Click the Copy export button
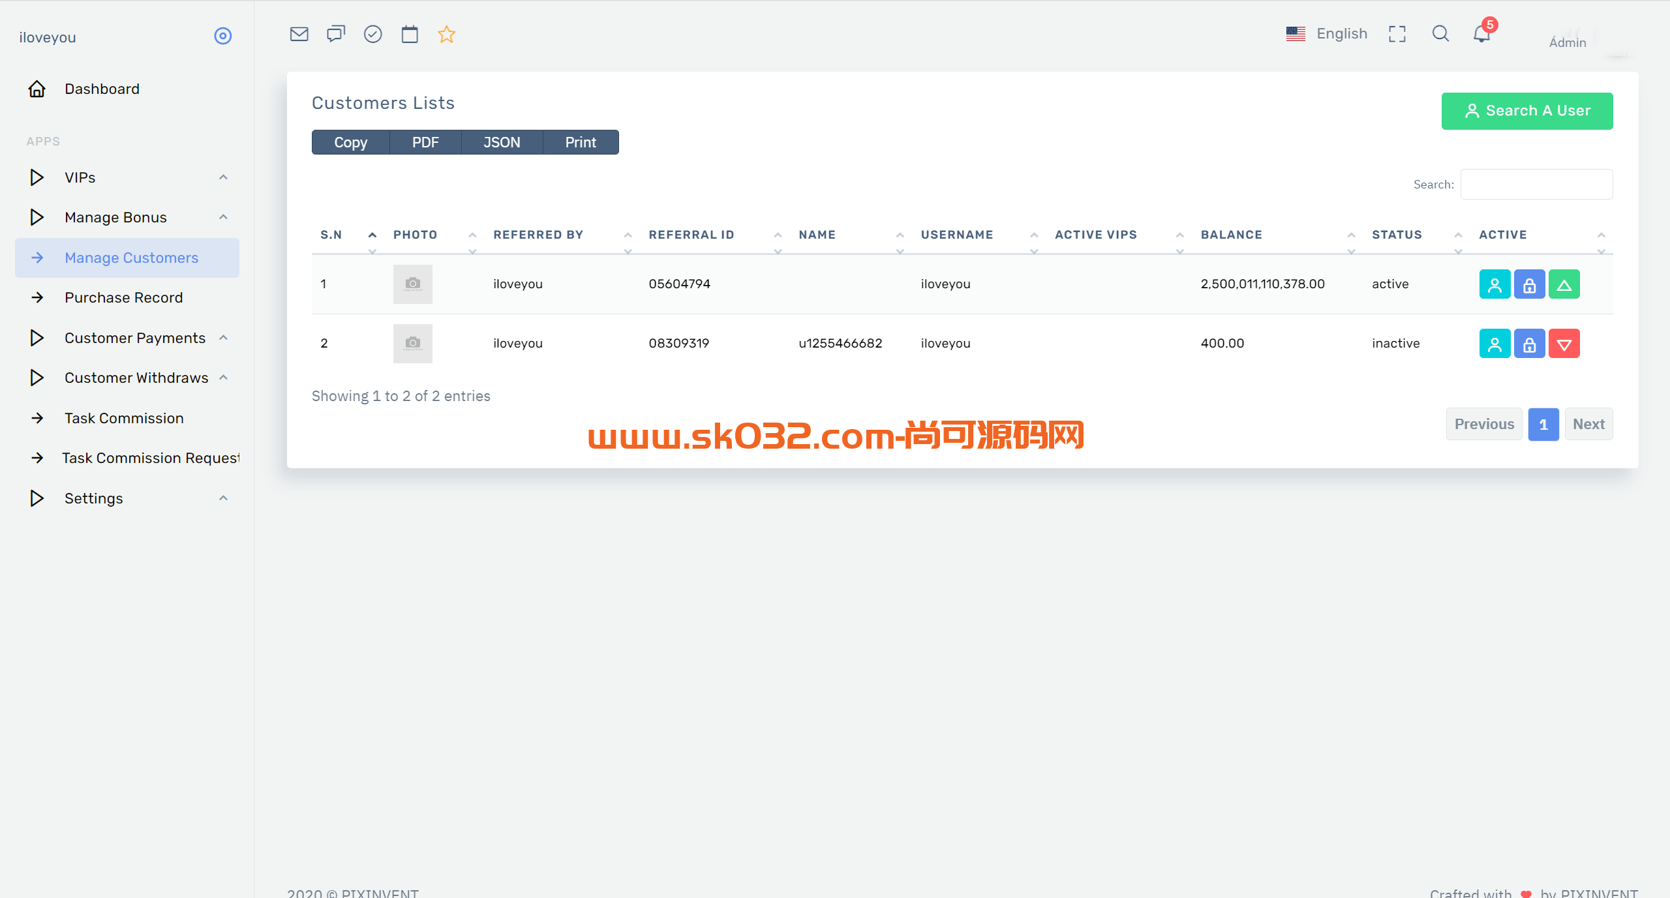The width and height of the screenshot is (1670, 898). [351, 142]
